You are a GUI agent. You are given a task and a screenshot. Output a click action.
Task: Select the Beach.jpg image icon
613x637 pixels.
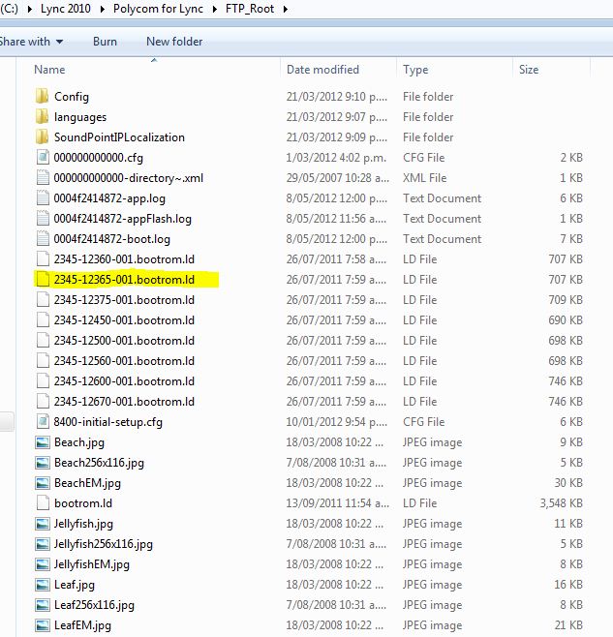(x=42, y=442)
